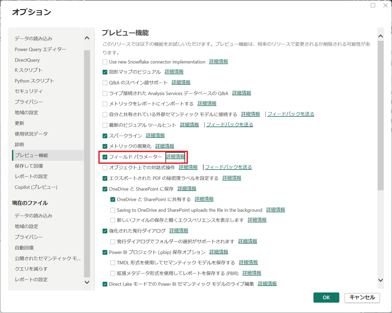This screenshot has height=313, width=392.
Task: Send feedback for オブジェクト上での対話式操作
Action: tap(229, 167)
